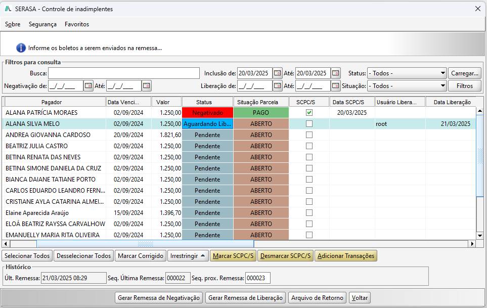The height and width of the screenshot is (308, 487).
Task: Check SCPC/S box for BETINA RENATA DAS NEVES
Action: [309, 157]
